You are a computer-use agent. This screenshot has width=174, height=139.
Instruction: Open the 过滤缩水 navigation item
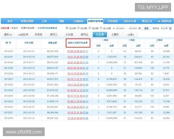point(78,21)
